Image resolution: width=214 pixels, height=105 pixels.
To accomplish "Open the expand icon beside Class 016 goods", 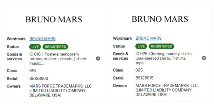I will pos(98,58).
